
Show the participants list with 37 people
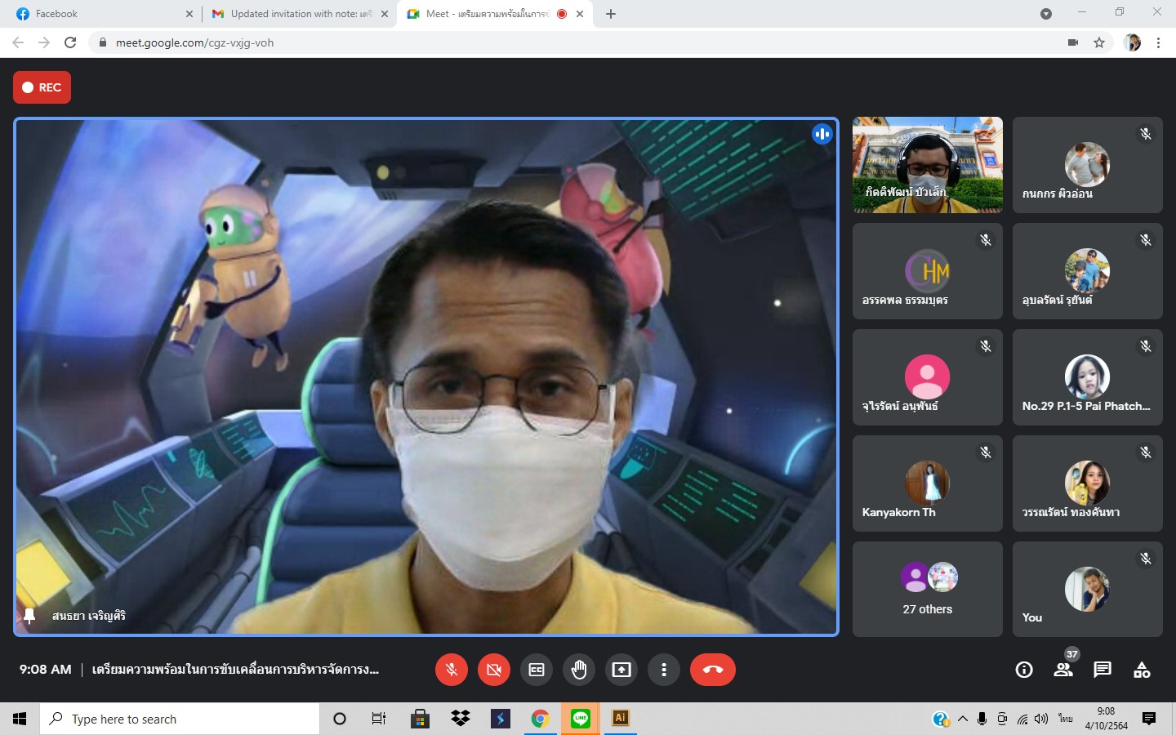[1063, 670]
